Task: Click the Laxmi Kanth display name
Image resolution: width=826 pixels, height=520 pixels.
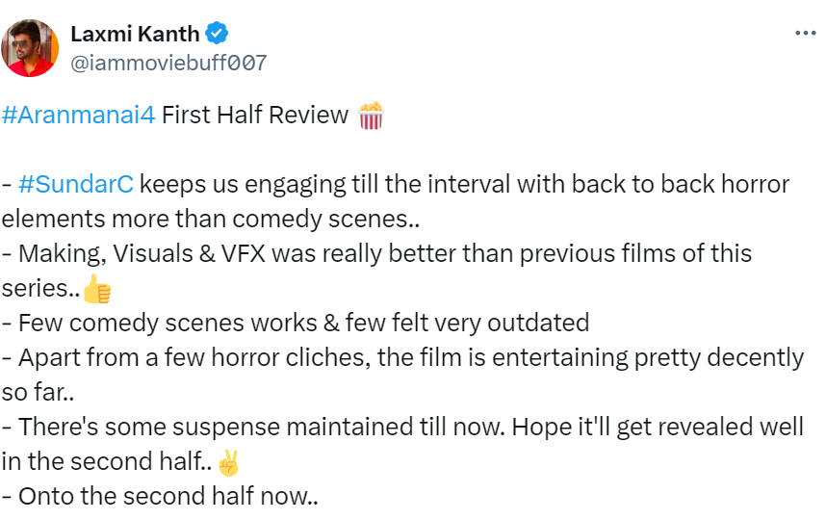Action: pyautogui.click(x=135, y=35)
